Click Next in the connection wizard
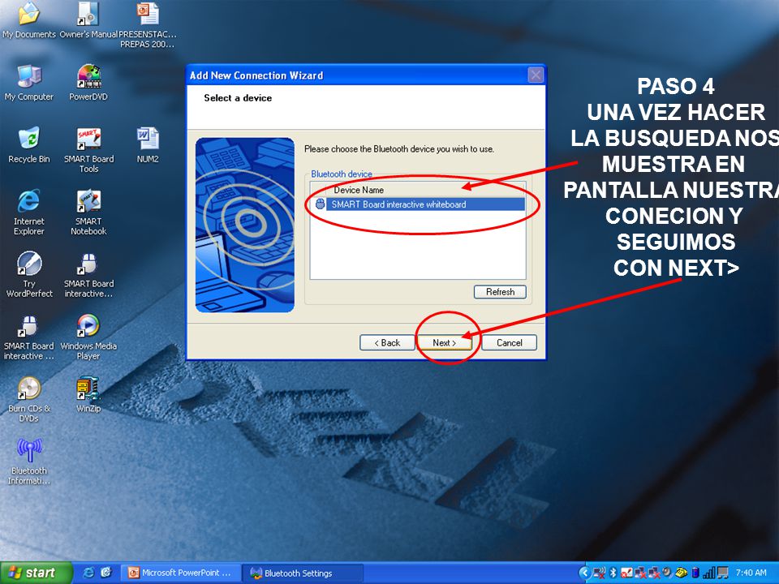Image resolution: width=779 pixels, height=584 pixels. (444, 342)
